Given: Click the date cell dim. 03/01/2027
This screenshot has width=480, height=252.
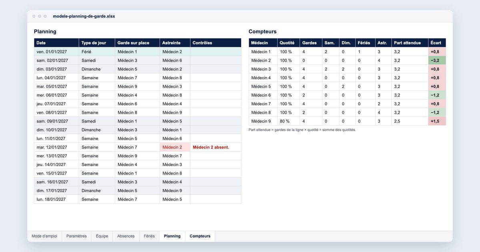Looking at the screenshot, I should [x=56, y=69].
